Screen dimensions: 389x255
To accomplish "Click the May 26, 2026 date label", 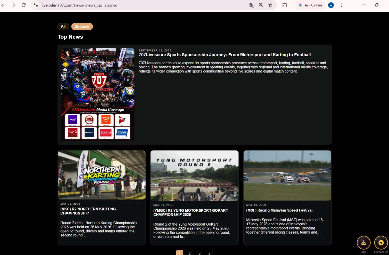I will pyautogui.click(x=70, y=204).
